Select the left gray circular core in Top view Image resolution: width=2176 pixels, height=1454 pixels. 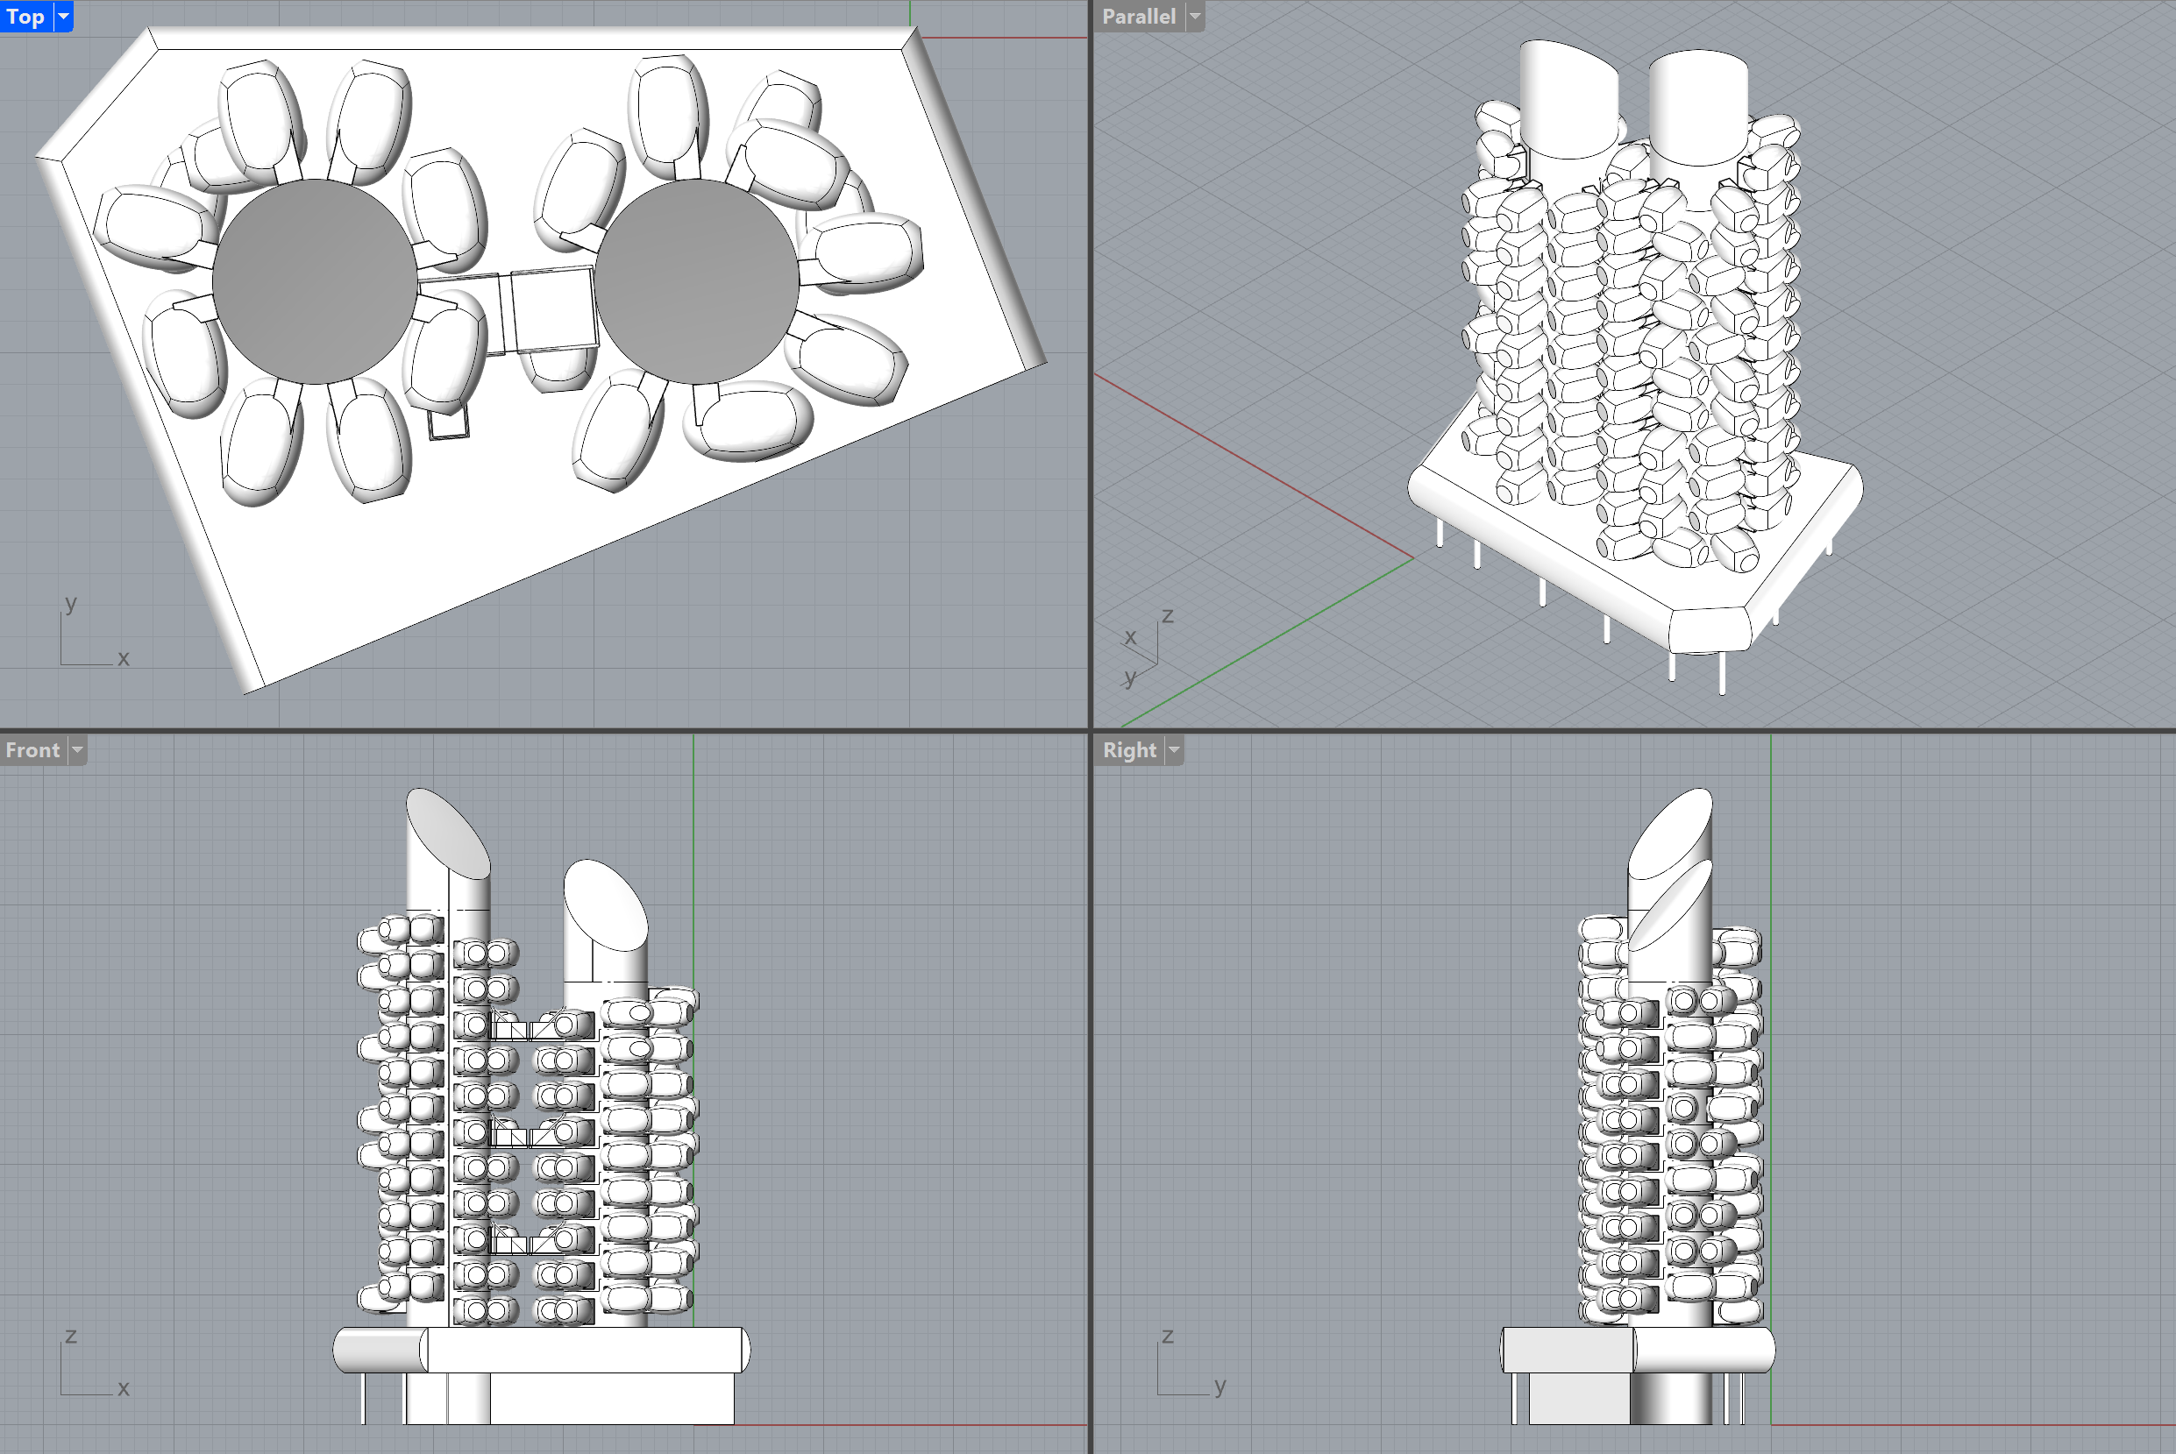tap(315, 281)
